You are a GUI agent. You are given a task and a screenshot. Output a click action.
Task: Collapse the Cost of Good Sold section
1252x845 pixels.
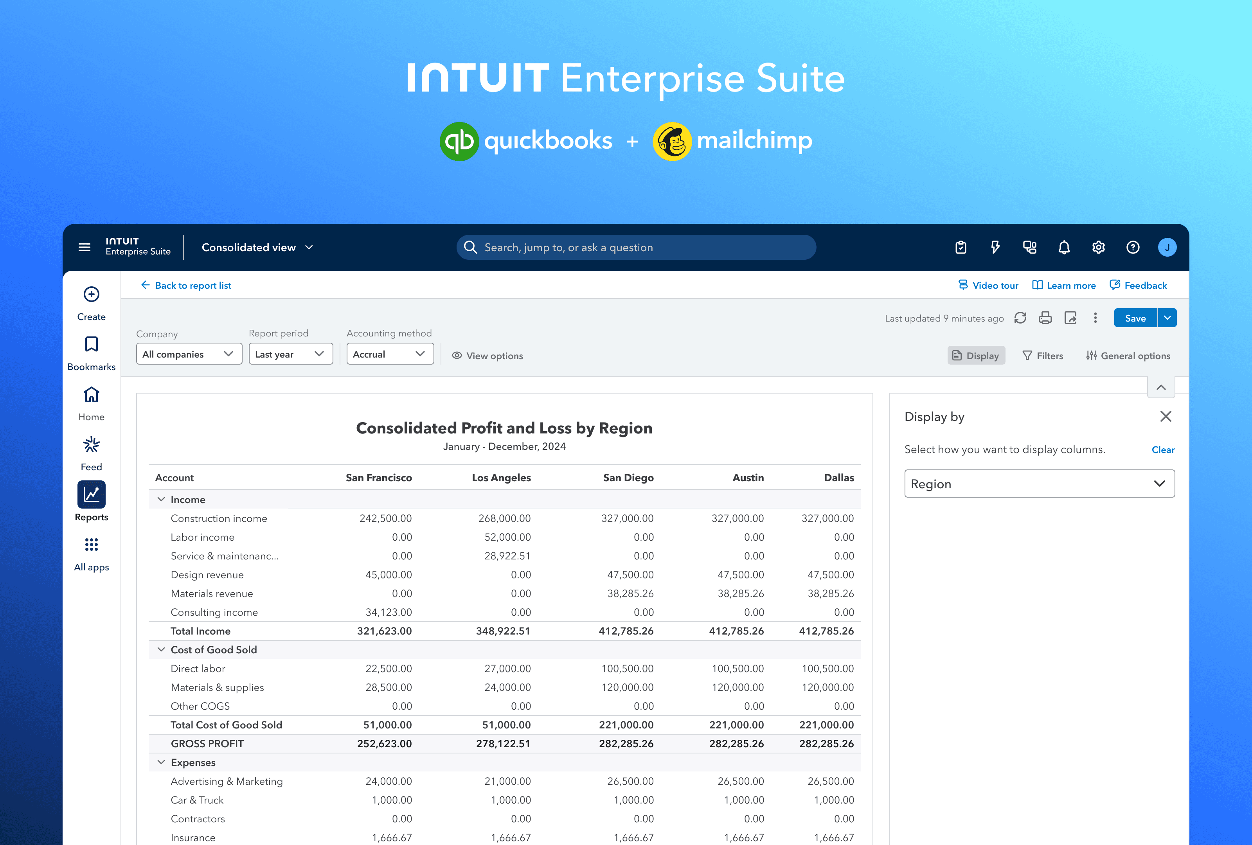click(x=160, y=649)
